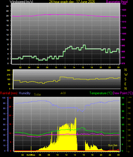Image resolution: width=133 pixels, height=157 pixels.
Task: Click the Dew Point (°C) legend label
Action: [x=123, y=93]
